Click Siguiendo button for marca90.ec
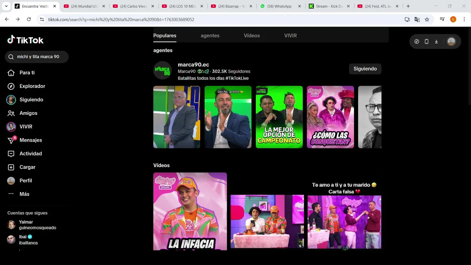Screen dimensions: 471x265 (x=365, y=69)
